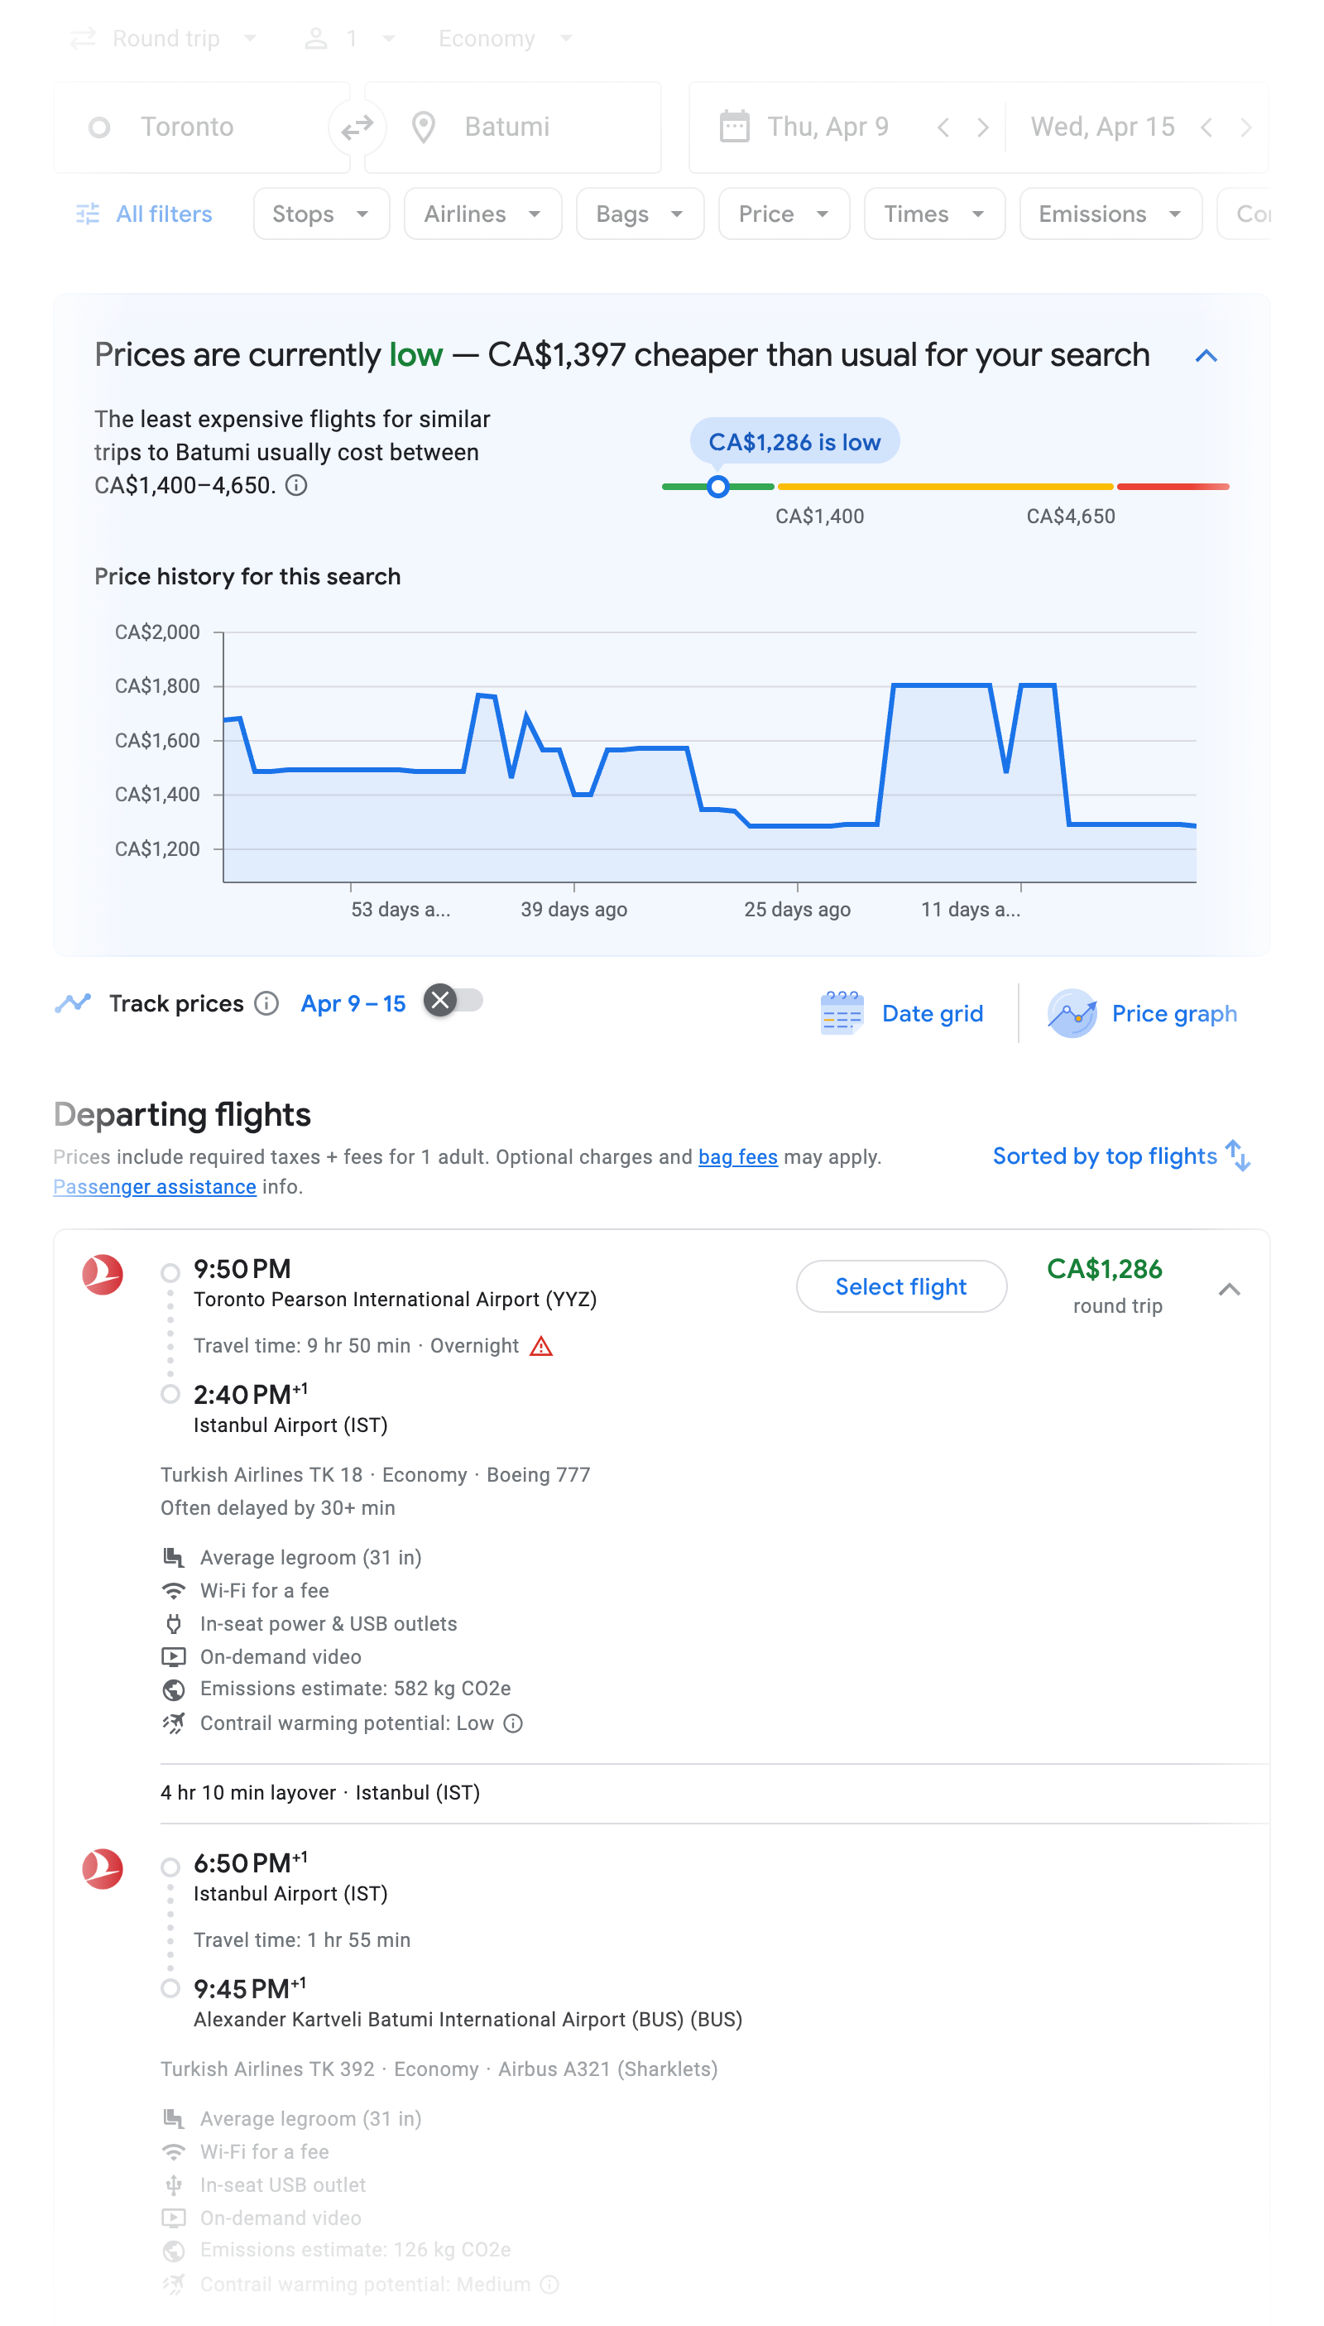Image resolution: width=1324 pixels, height=2326 pixels.
Task: Open the Airlines filter dropdown
Action: click(482, 214)
